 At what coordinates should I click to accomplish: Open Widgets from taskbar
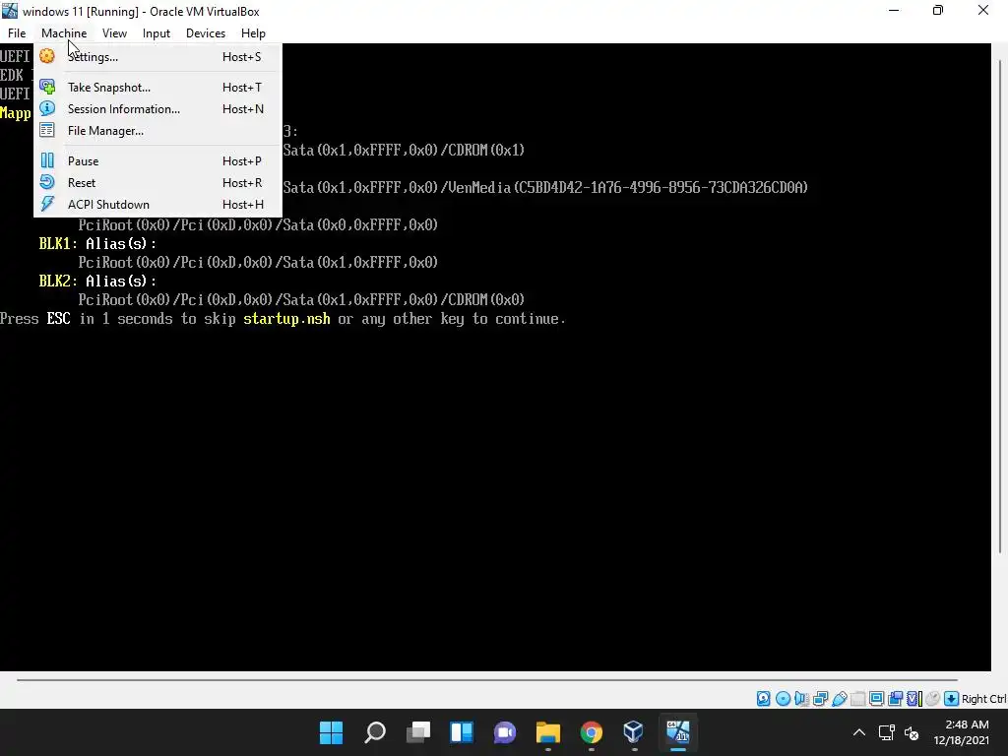tap(462, 732)
